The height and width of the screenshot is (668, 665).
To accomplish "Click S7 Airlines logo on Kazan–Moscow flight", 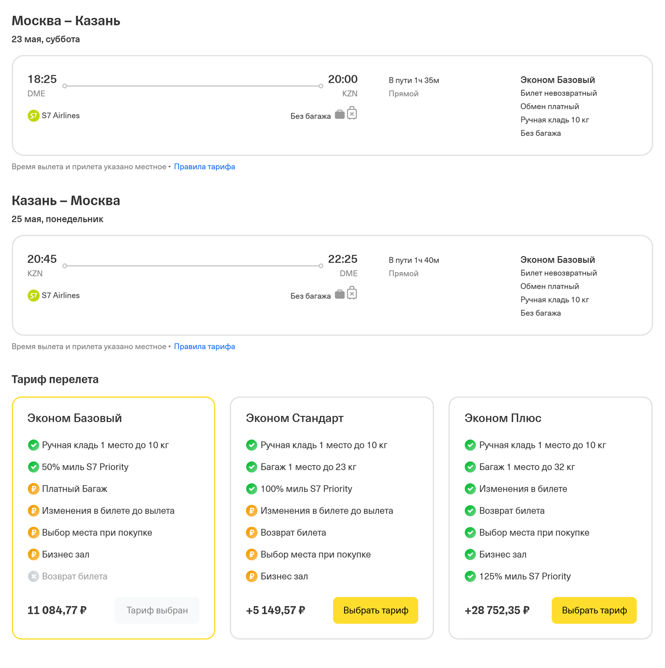I will 33,296.
